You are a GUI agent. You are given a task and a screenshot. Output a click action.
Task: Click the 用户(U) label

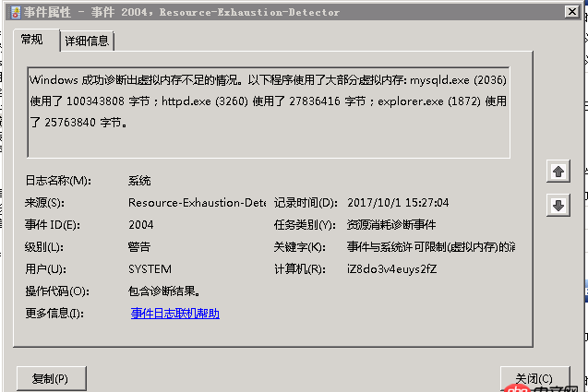pos(46,269)
